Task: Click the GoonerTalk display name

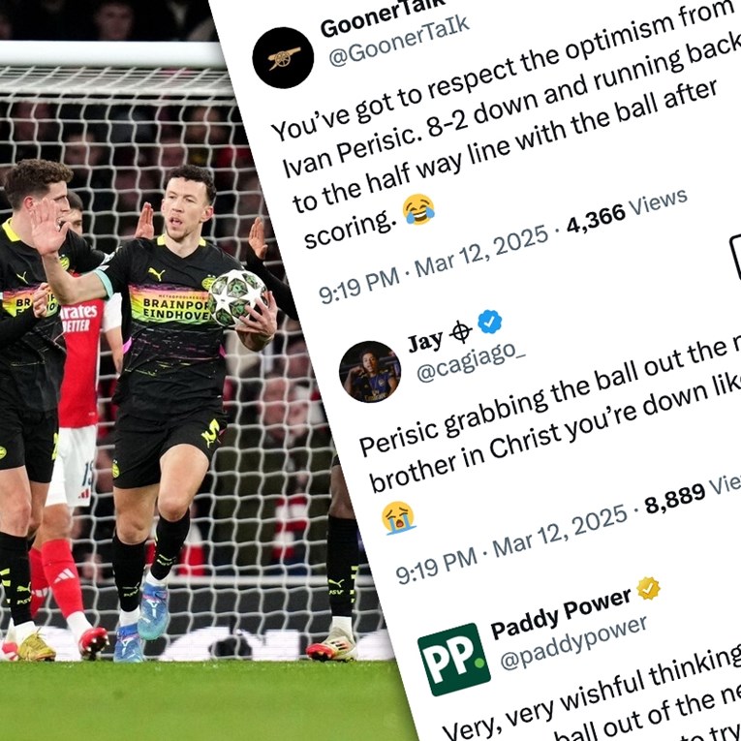Action: point(383,18)
